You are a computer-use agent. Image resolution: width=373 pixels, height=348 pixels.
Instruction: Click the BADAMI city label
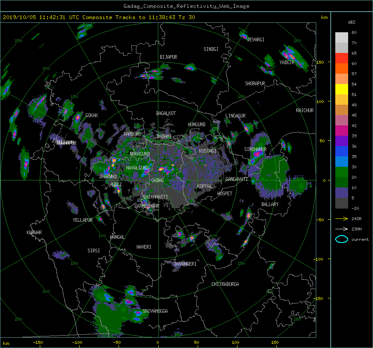(x=164, y=137)
